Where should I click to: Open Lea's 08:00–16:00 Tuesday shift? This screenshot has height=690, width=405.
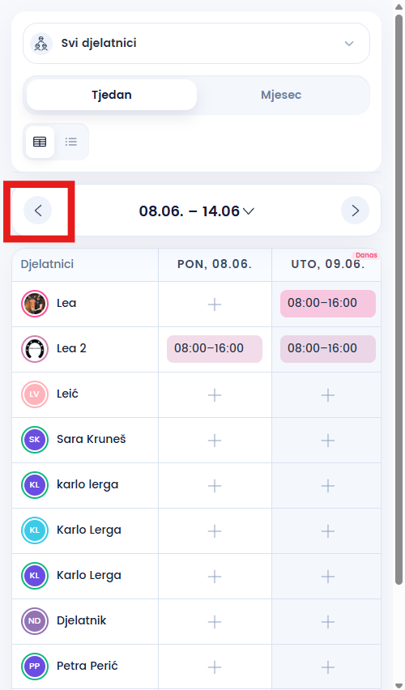pyautogui.click(x=328, y=303)
